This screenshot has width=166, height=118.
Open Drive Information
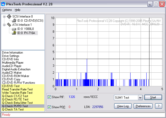(12, 53)
